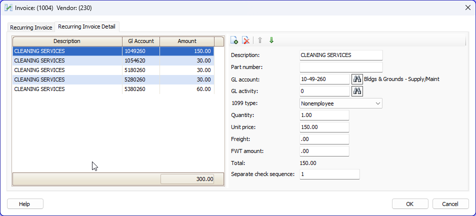This screenshot has height=216, width=476.
Task: Click the add new detail line icon
Action: (x=234, y=40)
